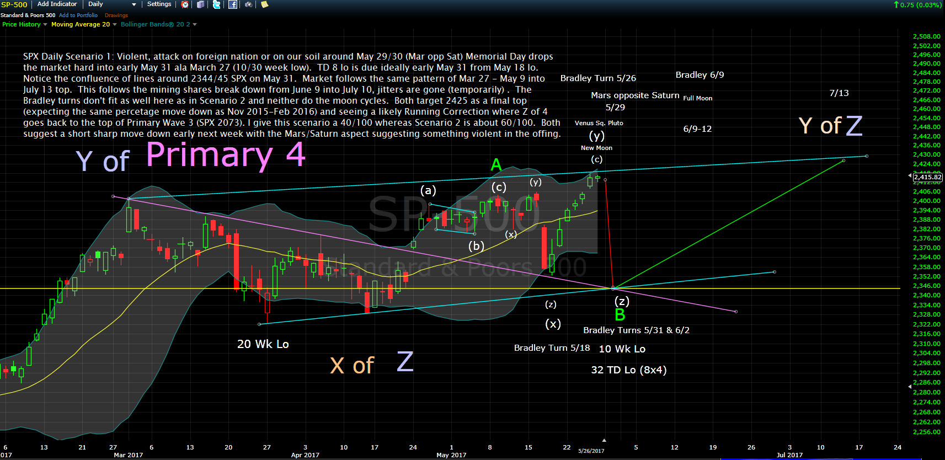Click the 2,346.00 price axis value

[x=927, y=286]
